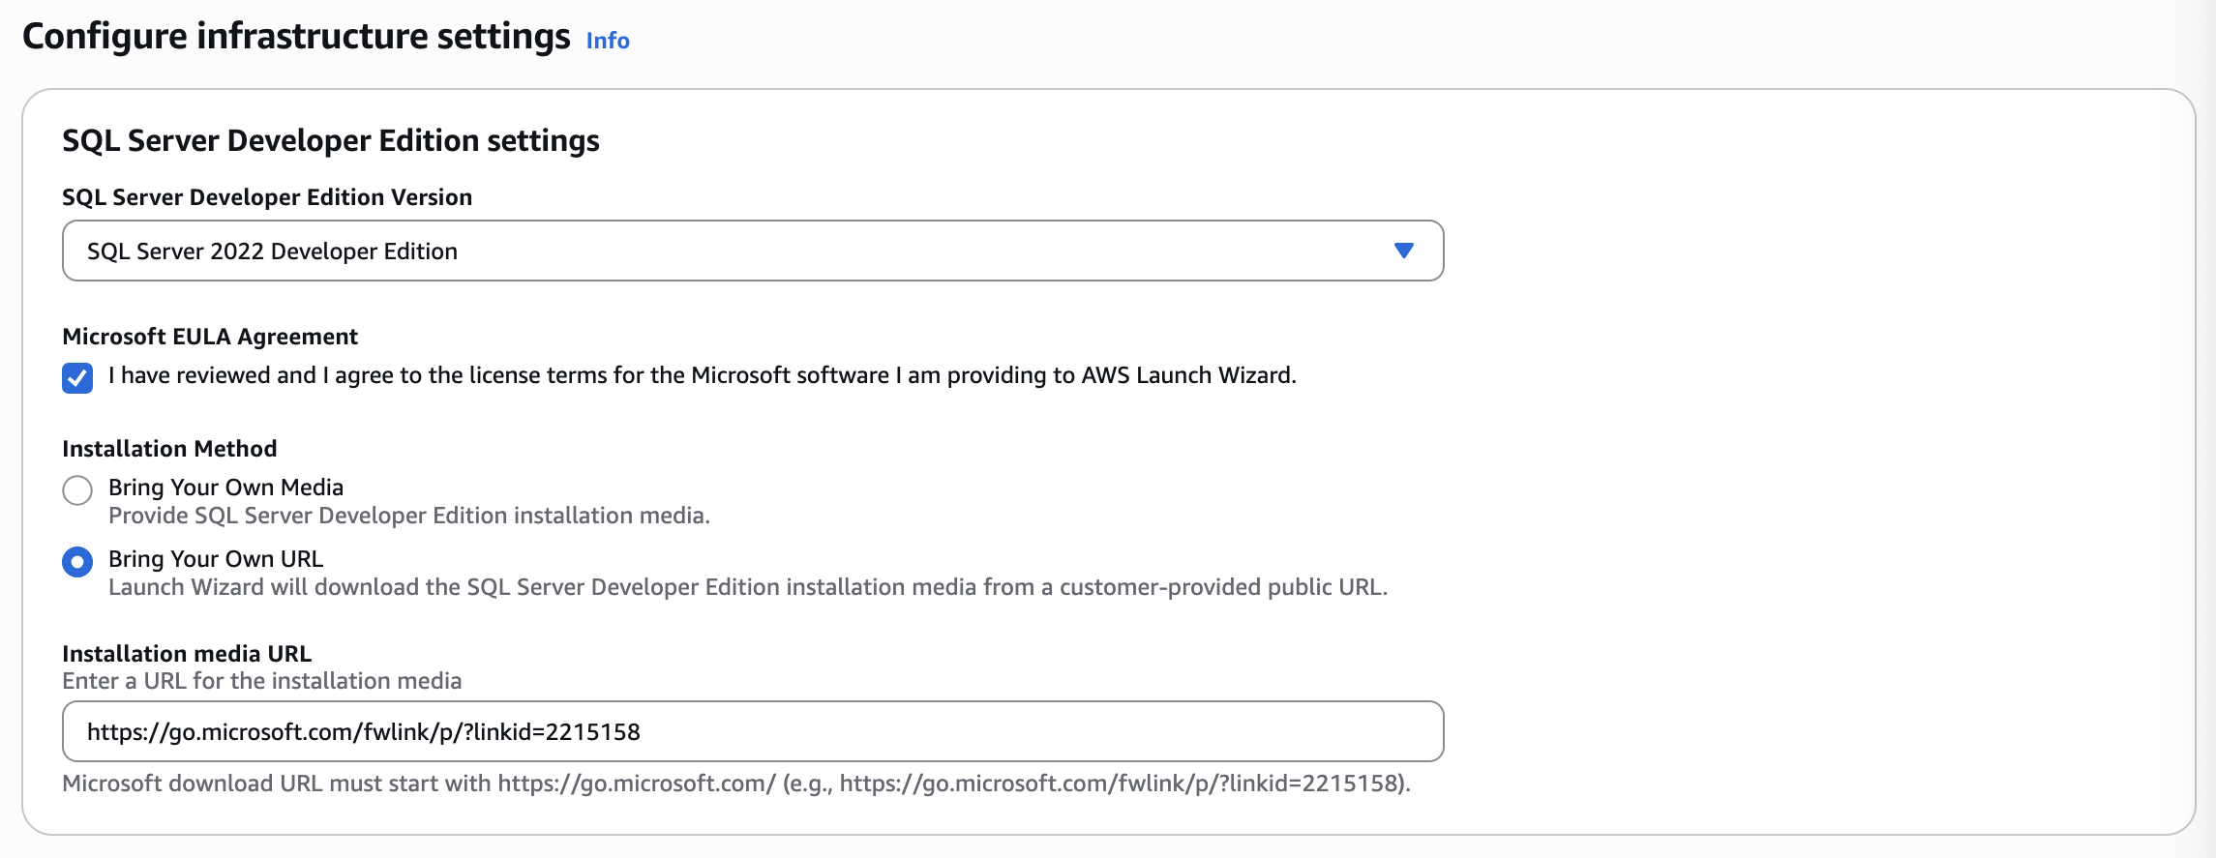The height and width of the screenshot is (858, 2216).
Task: Click the 'Bring Your Own URL' label text
Action: (216, 558)
